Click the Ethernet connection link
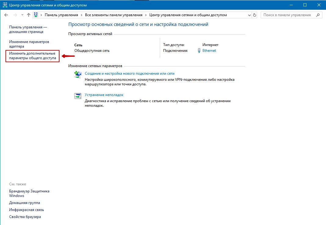This screenshot has width=326, height=225. pyautogui.click(x=209, y=51)
